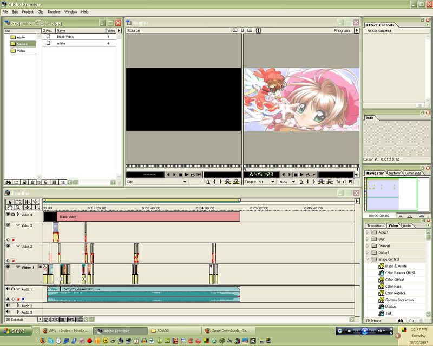
Task: Click the Find binoculars icon in Project window
Action: pyautogui.click(x=8, y=182)
